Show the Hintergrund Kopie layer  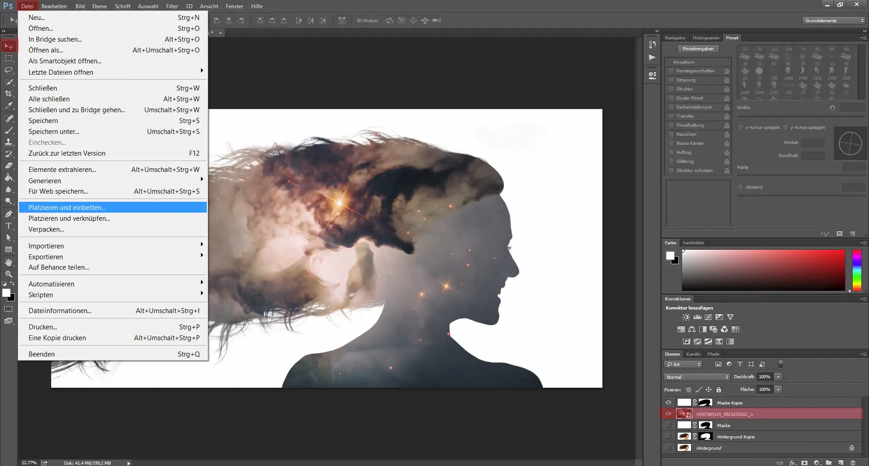(668, 436)
